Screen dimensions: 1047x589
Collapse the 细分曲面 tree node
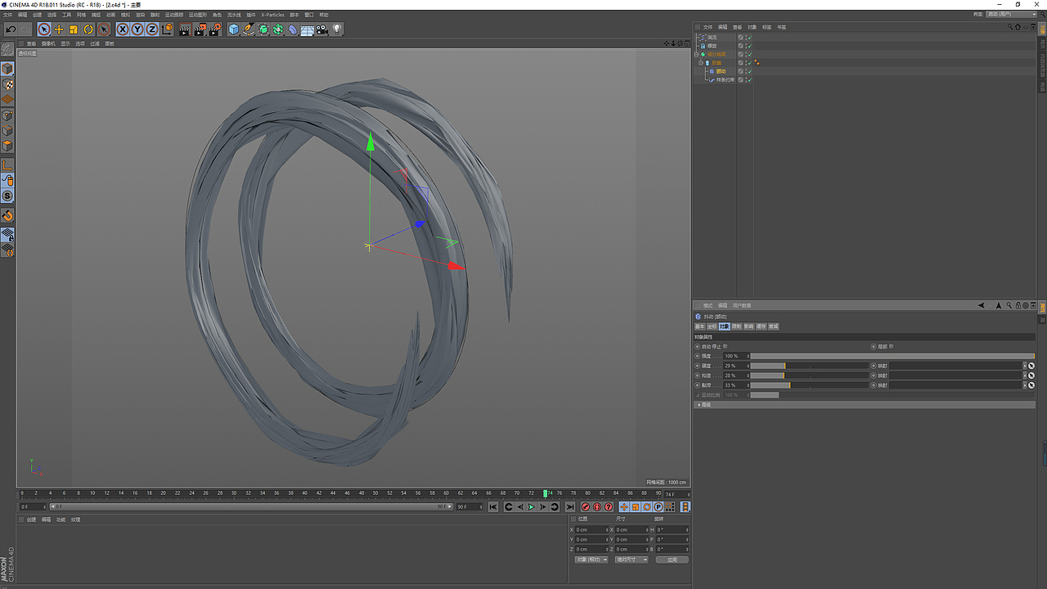click(x=697, y=54)
